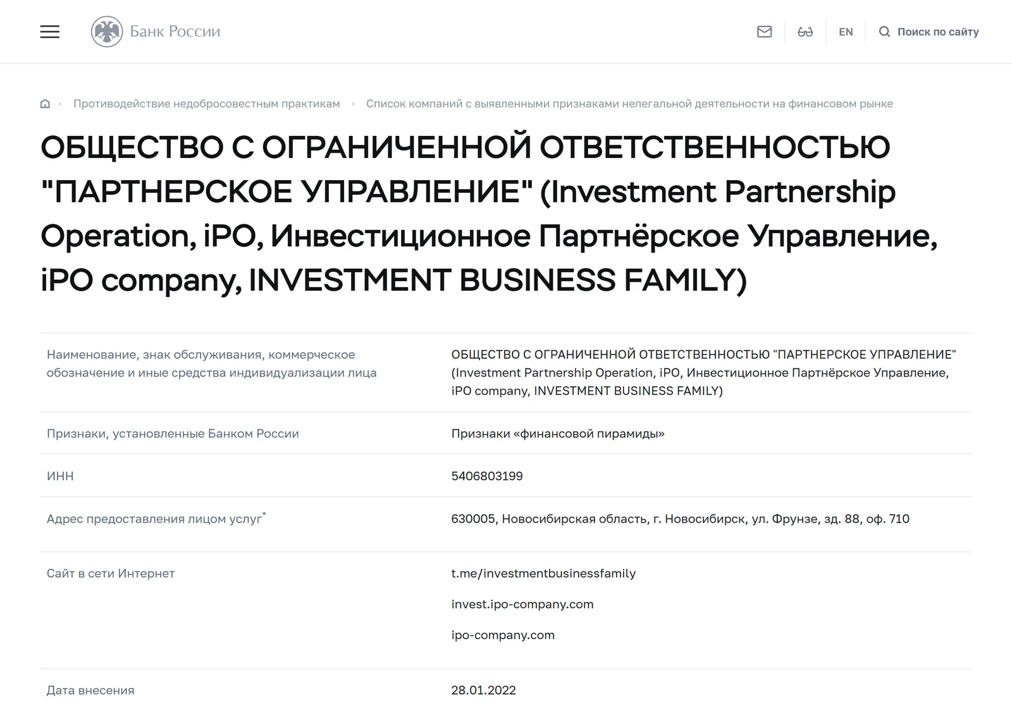Click 'Признаки, установленные Банком России' label
Image resolution: width=1012 pixels, height=711 pixels.
173,434
